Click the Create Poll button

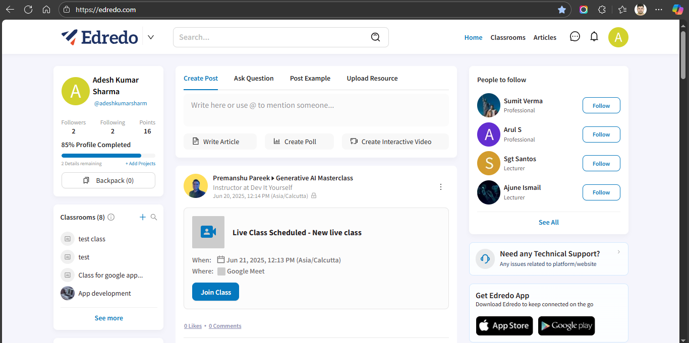299,142
